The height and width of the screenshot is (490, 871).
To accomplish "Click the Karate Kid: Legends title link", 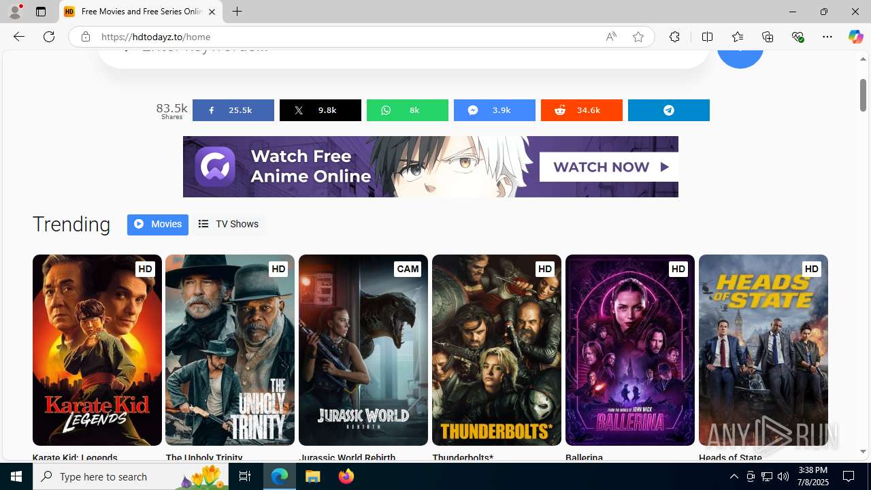I will click(x=75, y=457).
